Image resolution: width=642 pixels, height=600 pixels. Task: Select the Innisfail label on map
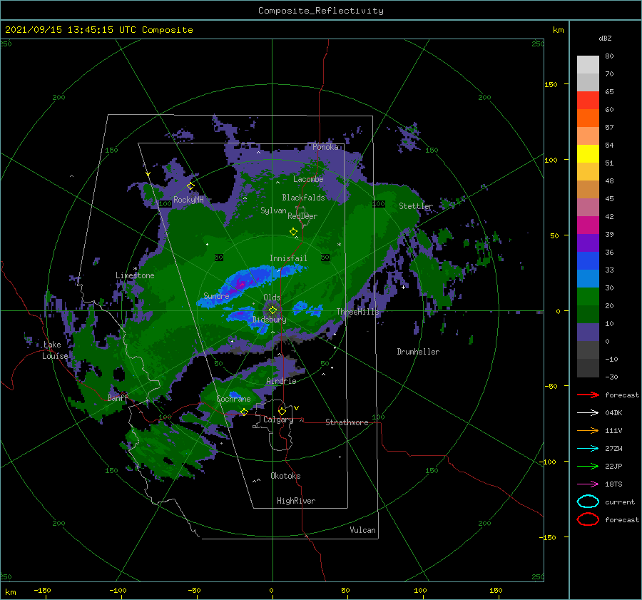[288, 258]
